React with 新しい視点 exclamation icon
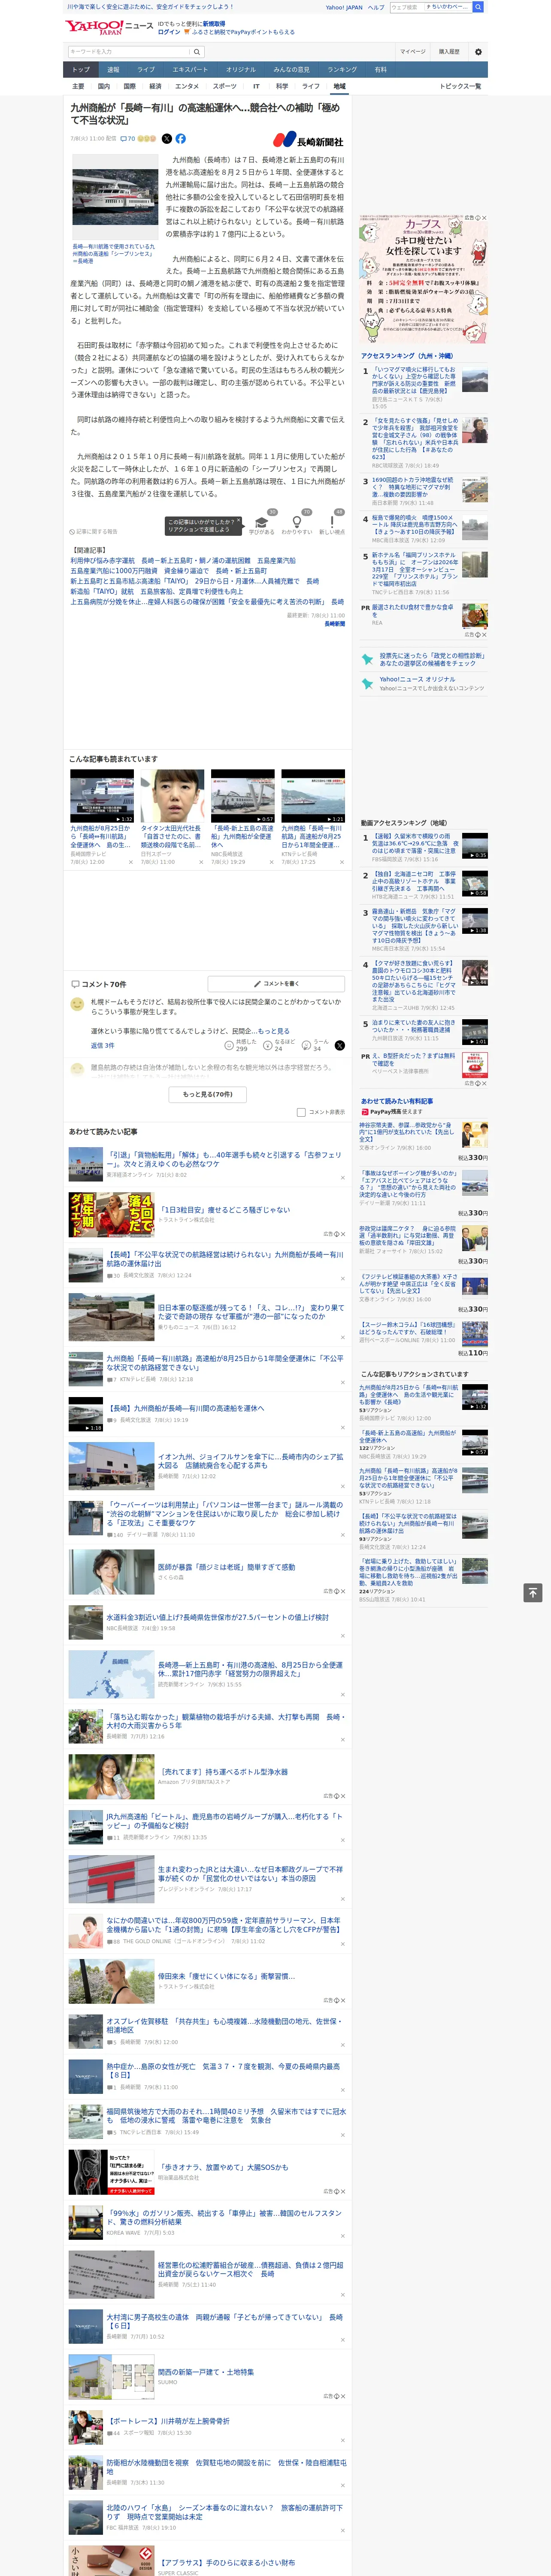551x2576 pixels. tap(332, 522)
